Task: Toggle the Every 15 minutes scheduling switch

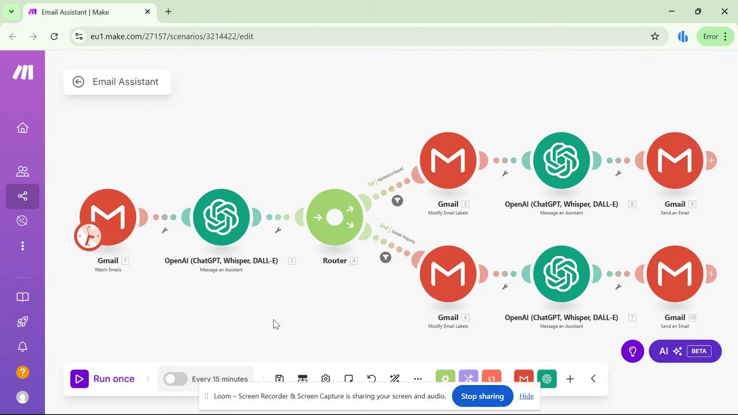Action: (x=175, y=379)
